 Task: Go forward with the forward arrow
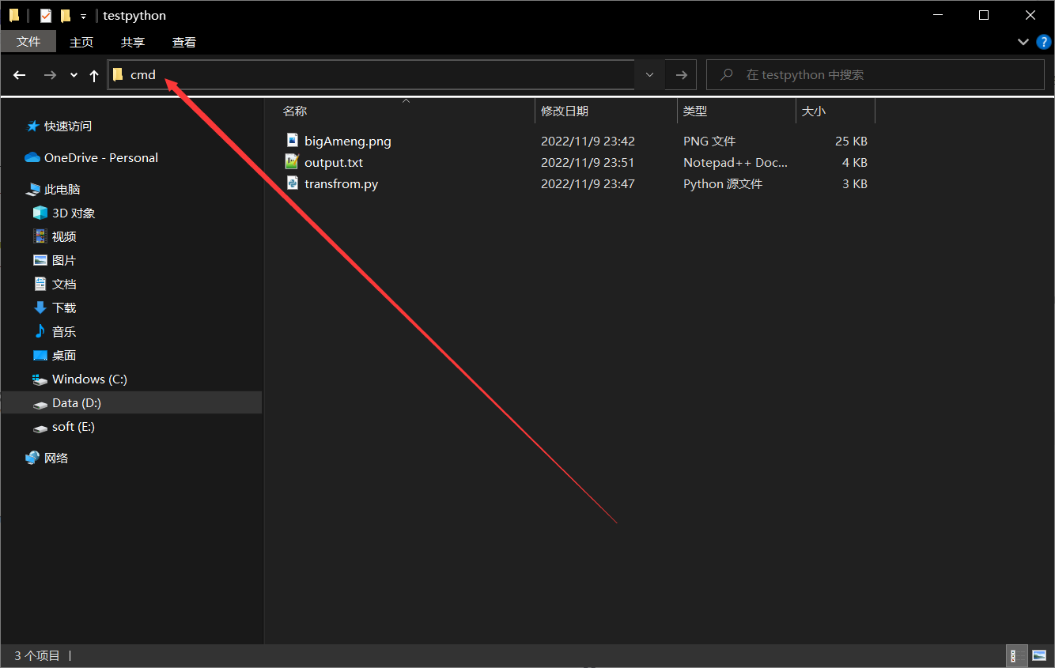point(50,75)
